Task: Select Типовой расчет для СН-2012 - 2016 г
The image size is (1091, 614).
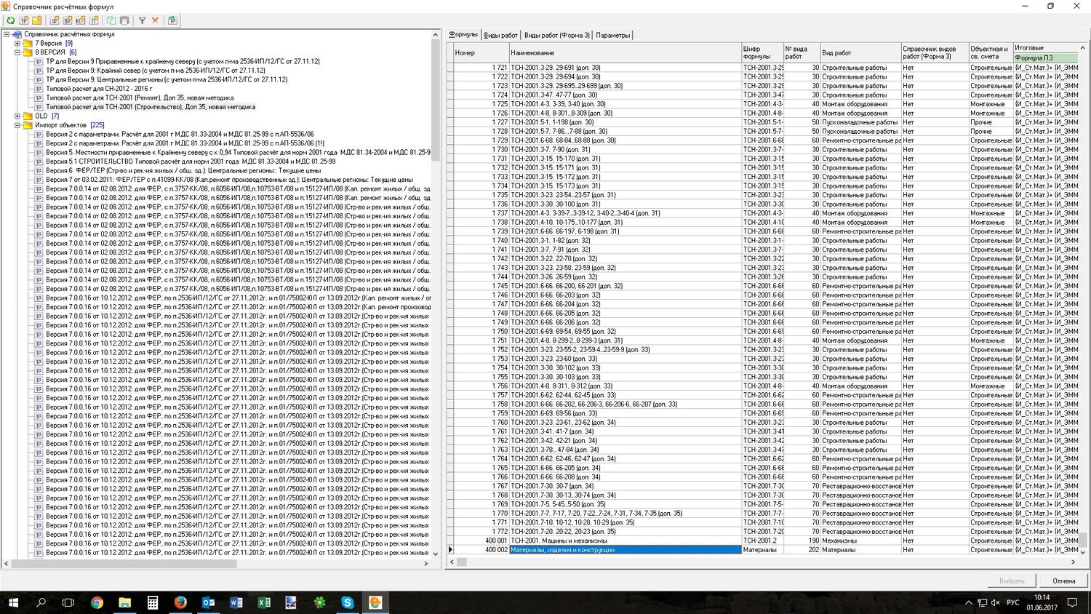Action: tap(99, 89)
